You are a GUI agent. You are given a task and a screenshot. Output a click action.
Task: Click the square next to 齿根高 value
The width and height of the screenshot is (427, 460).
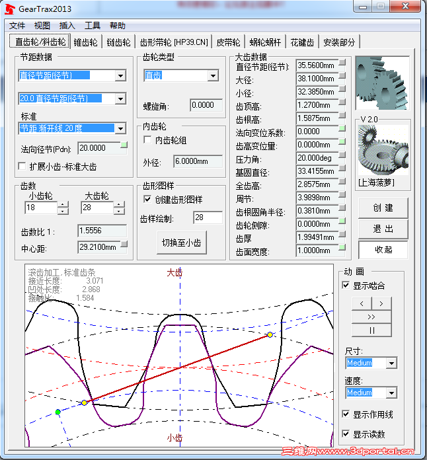(x=342, y=115)
